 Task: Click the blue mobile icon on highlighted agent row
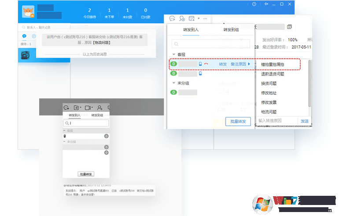200,64
